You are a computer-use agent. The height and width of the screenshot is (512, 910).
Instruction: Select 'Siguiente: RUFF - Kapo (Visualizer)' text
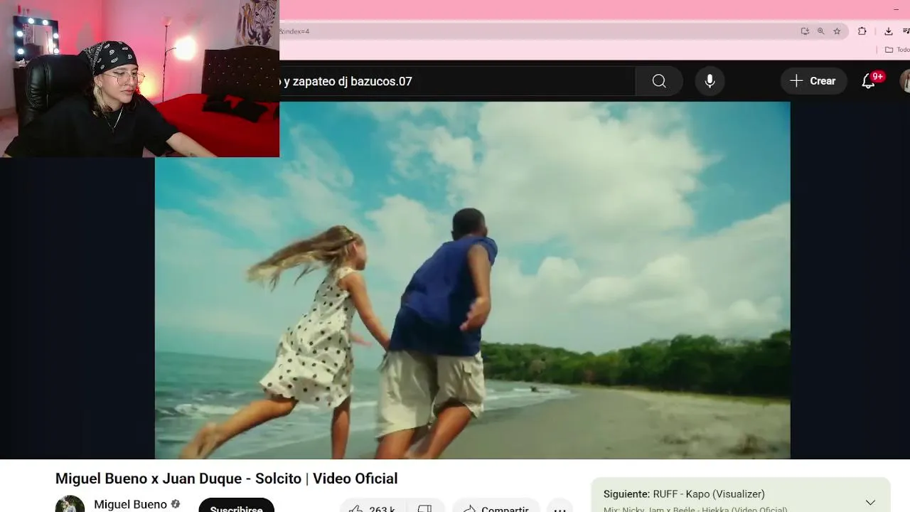pyautogui.click(x=684, y=494)
